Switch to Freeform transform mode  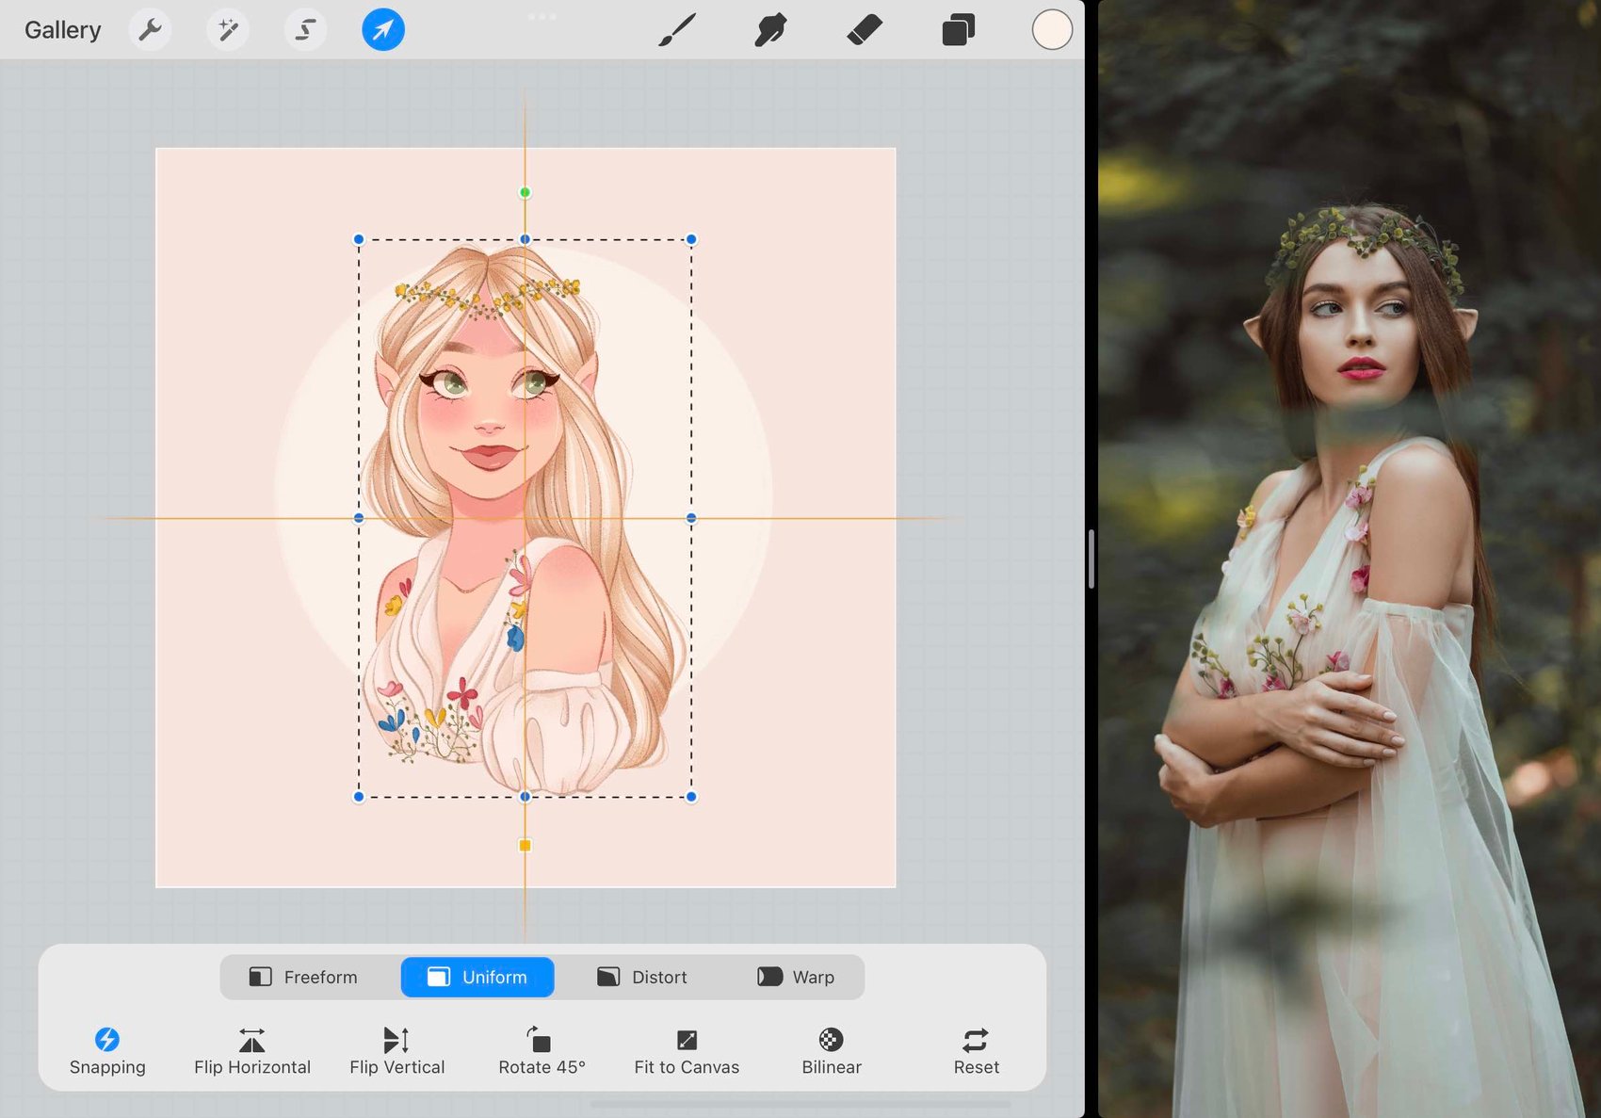click(303, 978)
